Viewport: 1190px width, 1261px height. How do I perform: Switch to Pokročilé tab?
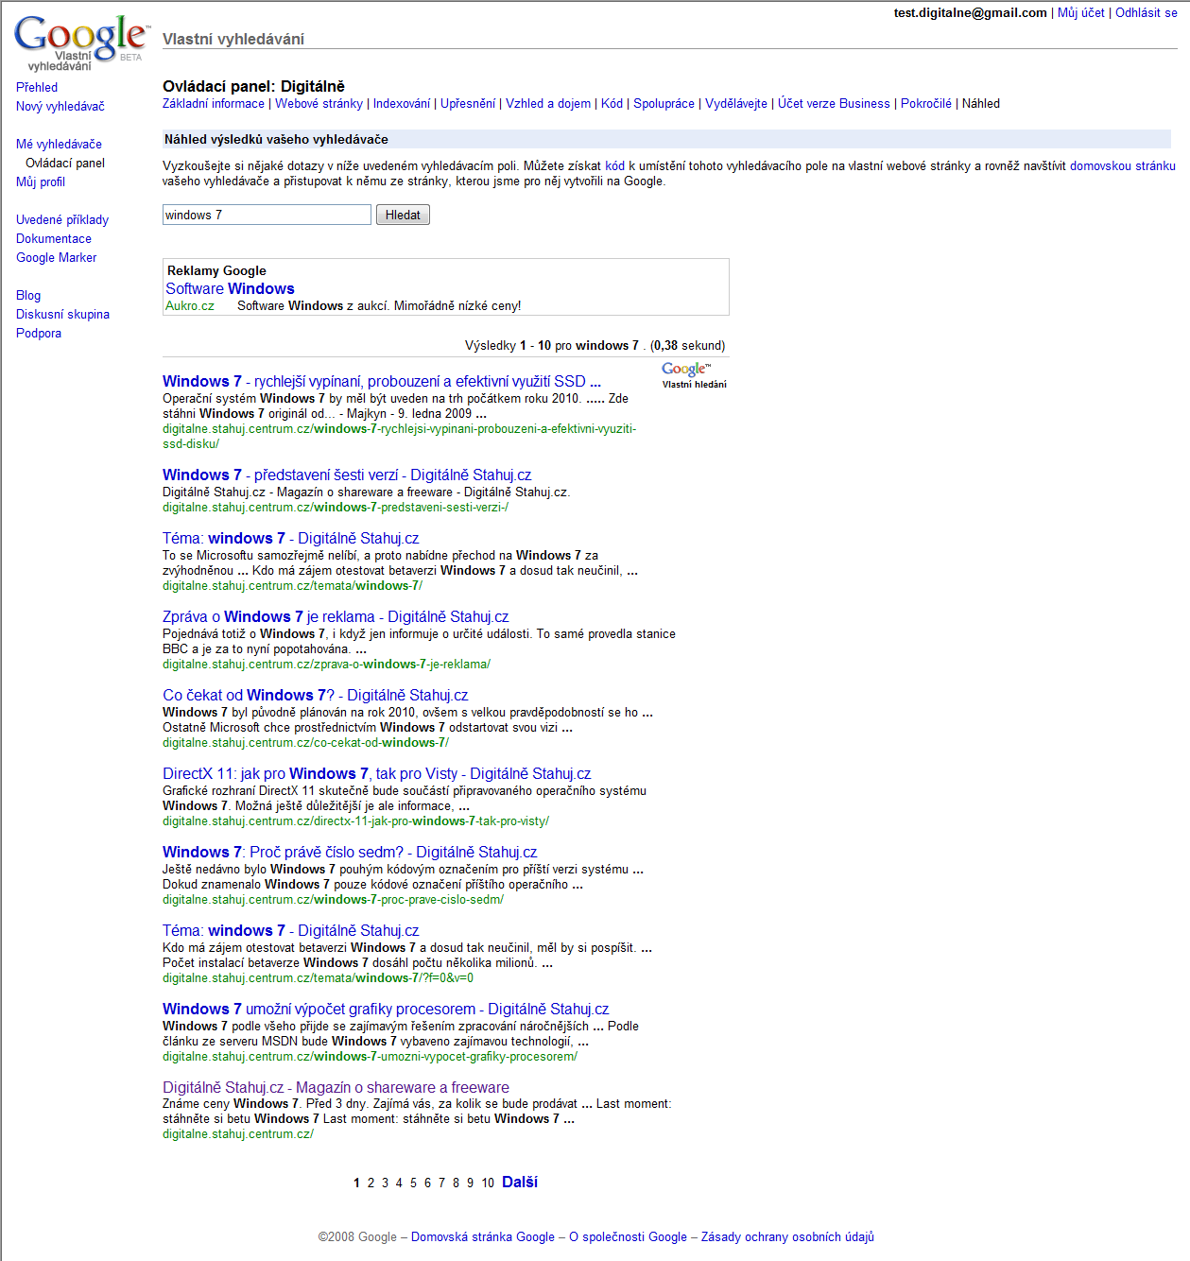(x=926, y=103)
